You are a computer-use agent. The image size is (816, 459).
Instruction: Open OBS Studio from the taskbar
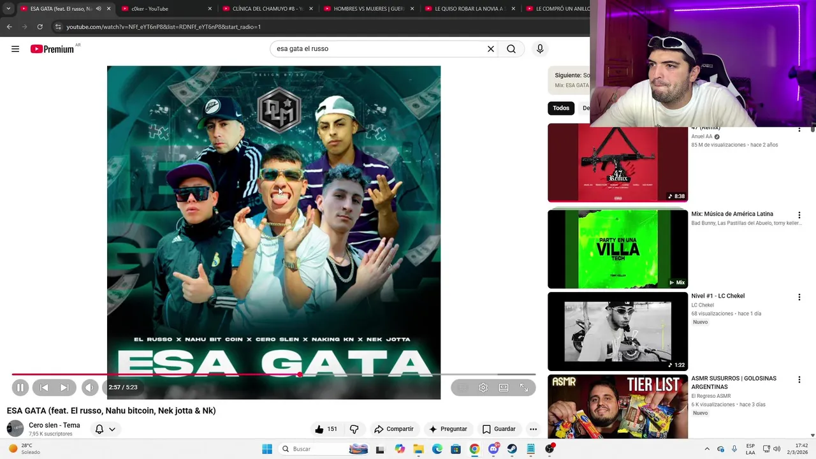[x=550, y=449]
